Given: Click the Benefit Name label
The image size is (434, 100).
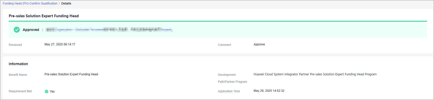Looking at the screenshot, I should click(x=18, y=75).
